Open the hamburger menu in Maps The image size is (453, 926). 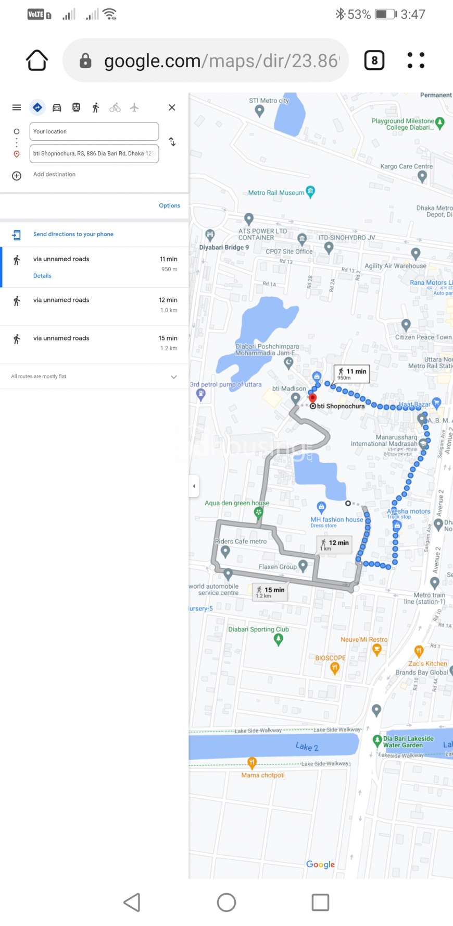(x=17, y=107)
